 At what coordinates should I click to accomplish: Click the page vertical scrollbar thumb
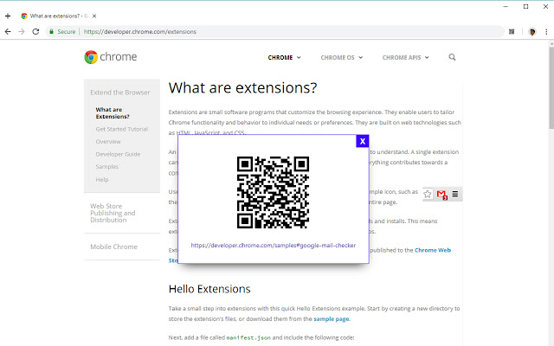tap(551, 88)
